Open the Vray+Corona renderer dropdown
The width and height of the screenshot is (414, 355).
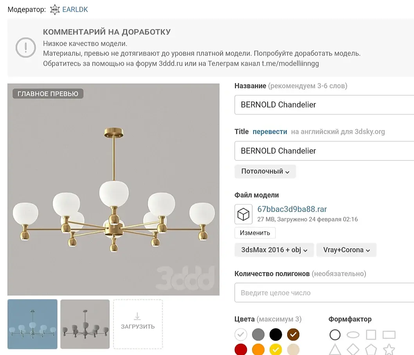(x=346, y=250)
